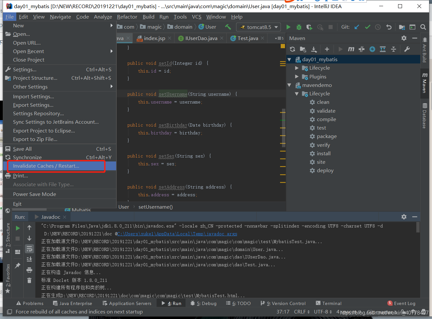The image size is (432, 319).
Task: Select the 'domain' breadcrumb in the navigation bar
Action: click(183, 27)
